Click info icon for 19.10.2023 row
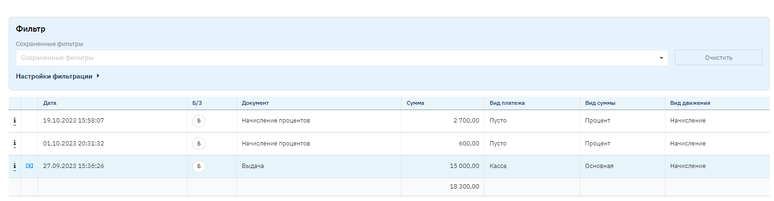Image resolution: width=774 pixels, height=201 pixels. pos(14,121)
